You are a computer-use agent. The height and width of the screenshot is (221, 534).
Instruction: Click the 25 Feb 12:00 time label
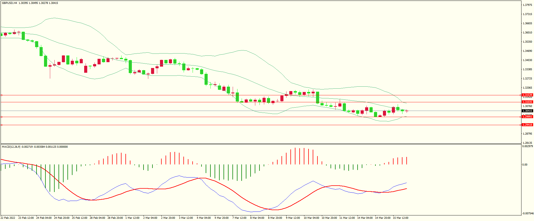79,218
